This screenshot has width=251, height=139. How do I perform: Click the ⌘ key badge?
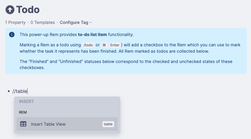104,45
